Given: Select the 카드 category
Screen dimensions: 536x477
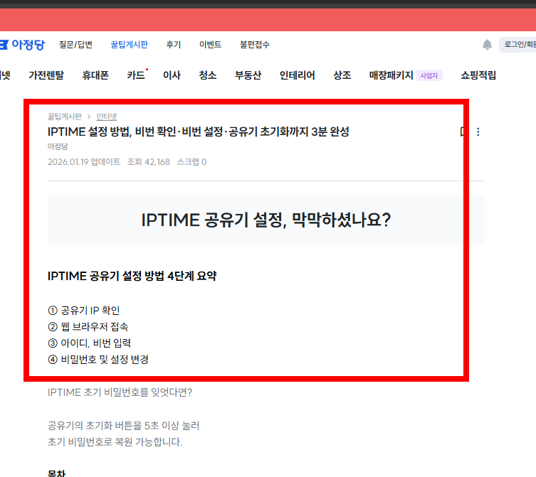Looking at the screenshot, I should (136, 75).
